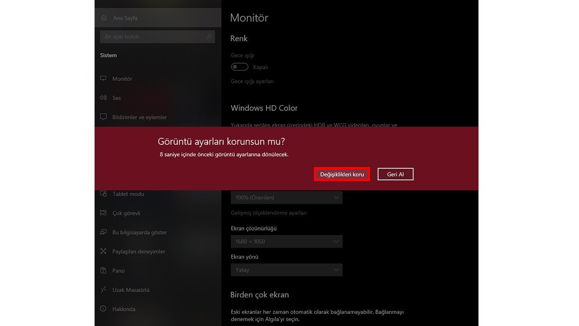The width and height of the screenshot is (579, 326).
Task: Expand the Ekran yönü Yatay dropdown
Action: tap(286, 270)
